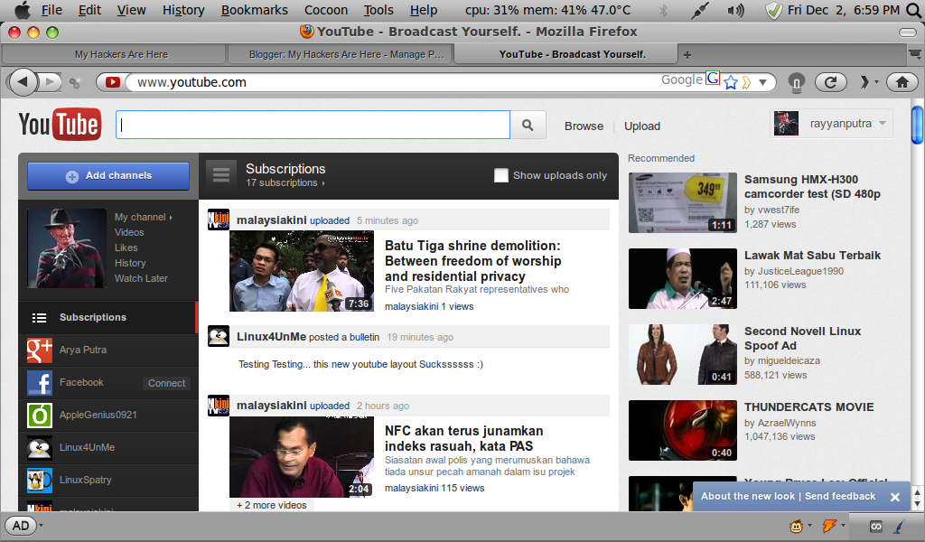Viewport: 925px width, 542px height.
Task: Expand the rayyanputra account dropdown
Action: click(883, 123)
